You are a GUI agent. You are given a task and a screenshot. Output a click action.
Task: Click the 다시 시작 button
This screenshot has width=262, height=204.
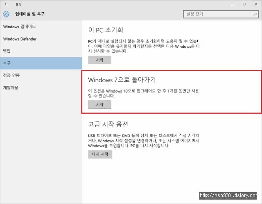pos(100,154)
